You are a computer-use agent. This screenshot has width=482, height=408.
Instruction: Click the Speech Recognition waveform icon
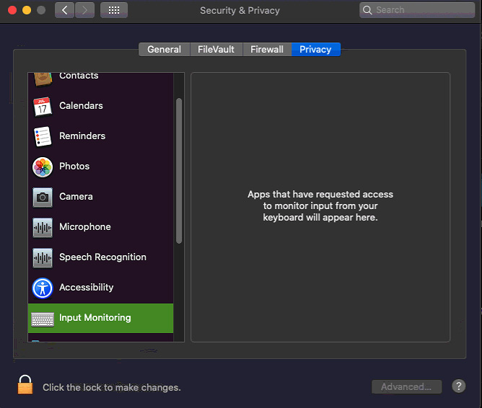click(43, 257)
